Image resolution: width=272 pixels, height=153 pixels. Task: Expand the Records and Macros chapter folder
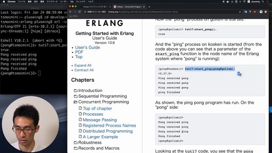pyautogui.click(x=76, y=148)
